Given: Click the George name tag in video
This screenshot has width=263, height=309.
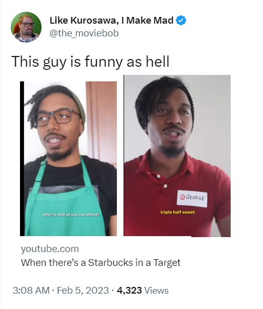Looking at the screenshot, I should pos(192,199).
